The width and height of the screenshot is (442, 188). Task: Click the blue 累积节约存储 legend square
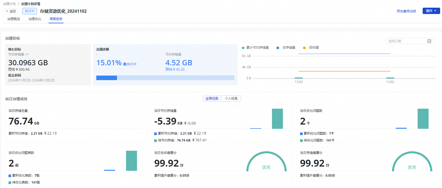point(155,134)
